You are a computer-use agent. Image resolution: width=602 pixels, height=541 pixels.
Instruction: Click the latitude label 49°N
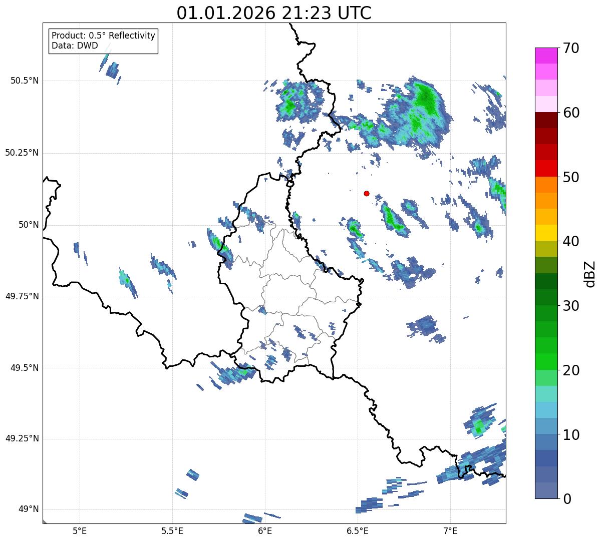pos(29,509)
